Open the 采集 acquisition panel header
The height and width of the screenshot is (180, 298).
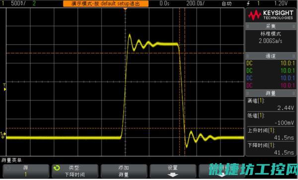click(x=271, y=26)
